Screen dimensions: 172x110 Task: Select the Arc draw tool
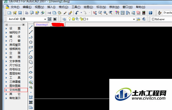[31, 52]
